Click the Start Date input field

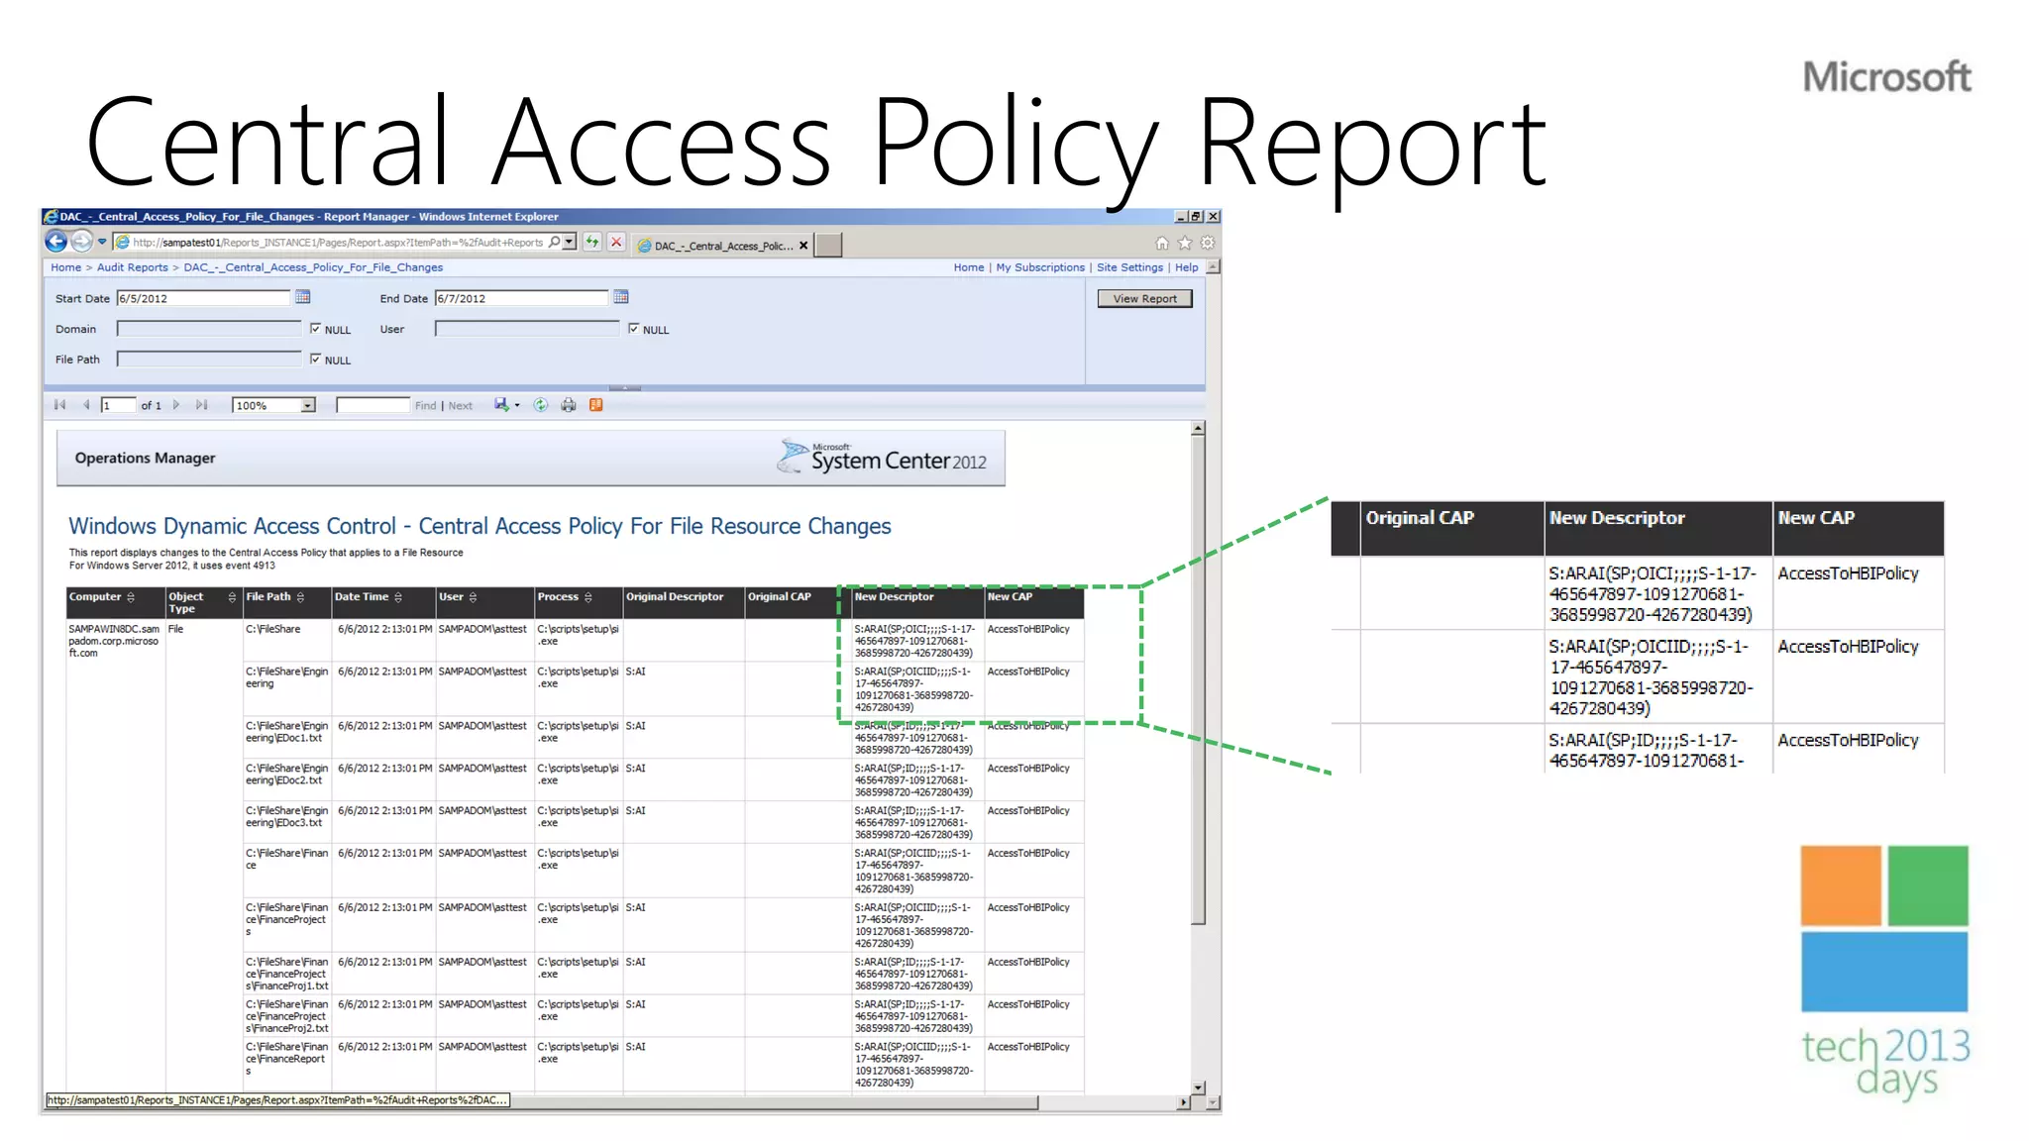[203, 298]
